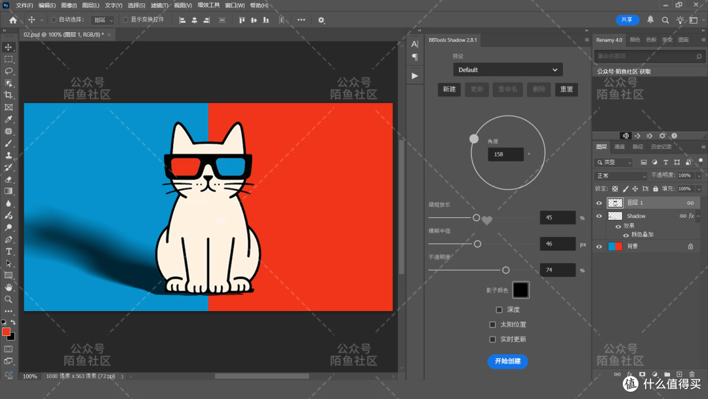708x399 pixels.
Task: Open the opacity 不透明度 dropdown arrow
Action: coord(699,175)
